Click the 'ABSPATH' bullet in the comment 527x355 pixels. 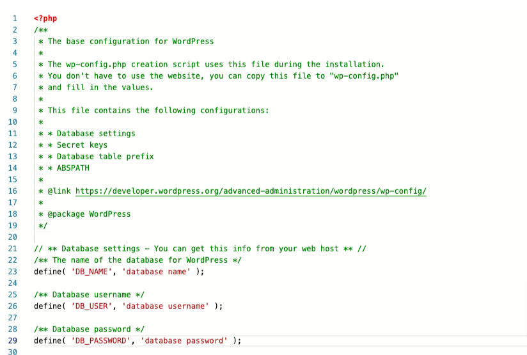73,168
